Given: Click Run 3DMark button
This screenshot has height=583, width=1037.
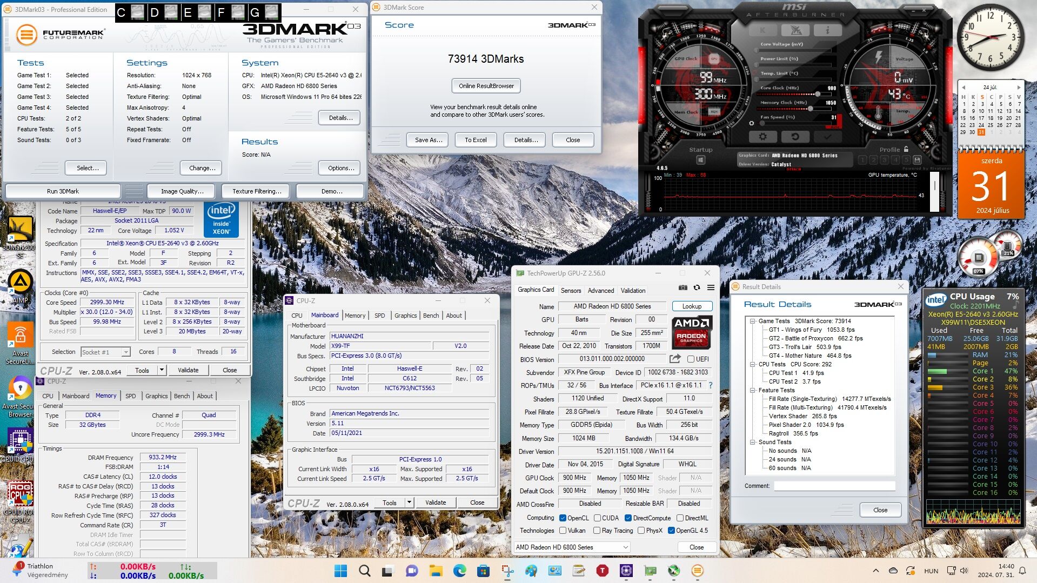Looking at the screenshot, I should click(x=63, y=191).
